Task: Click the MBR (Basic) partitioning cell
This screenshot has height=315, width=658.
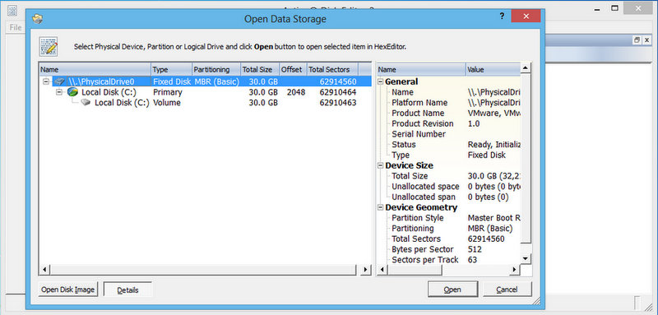Action: pos(216,81)
